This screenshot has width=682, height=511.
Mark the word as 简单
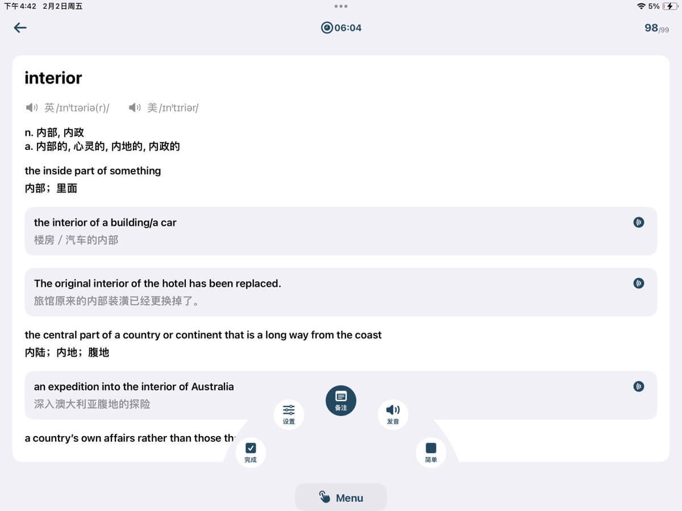431,453
